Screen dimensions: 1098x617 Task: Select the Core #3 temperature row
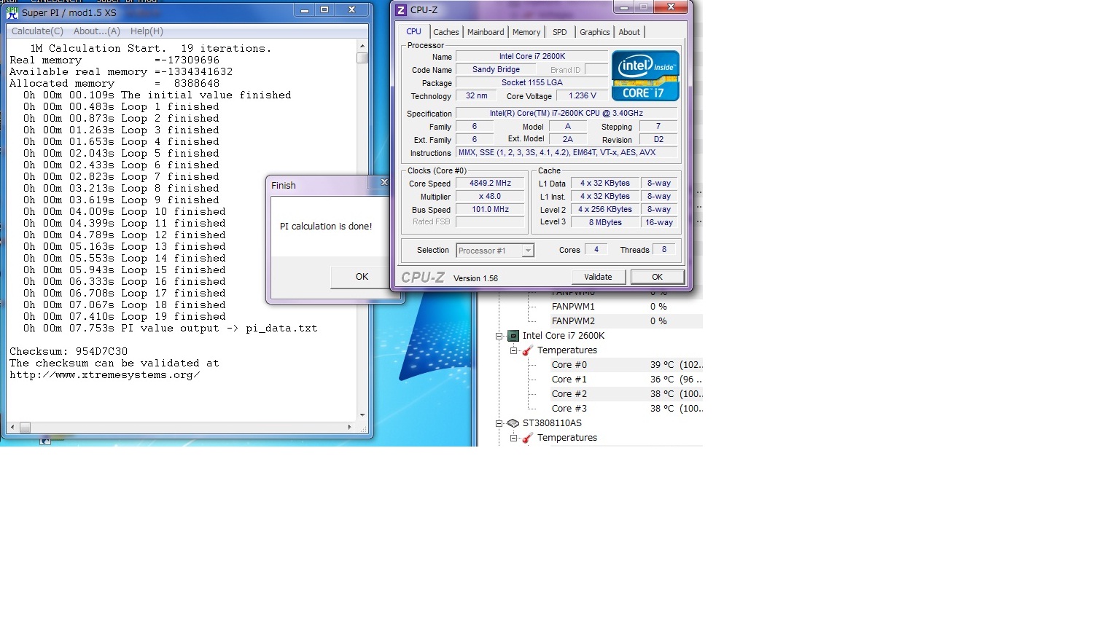(627, 409)
